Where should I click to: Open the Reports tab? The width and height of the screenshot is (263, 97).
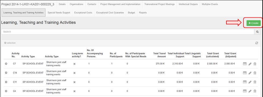point(143,13)
